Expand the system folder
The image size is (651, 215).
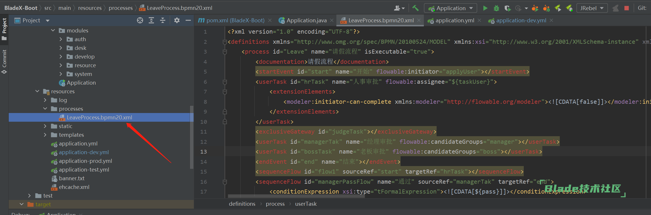pos(61,74)
